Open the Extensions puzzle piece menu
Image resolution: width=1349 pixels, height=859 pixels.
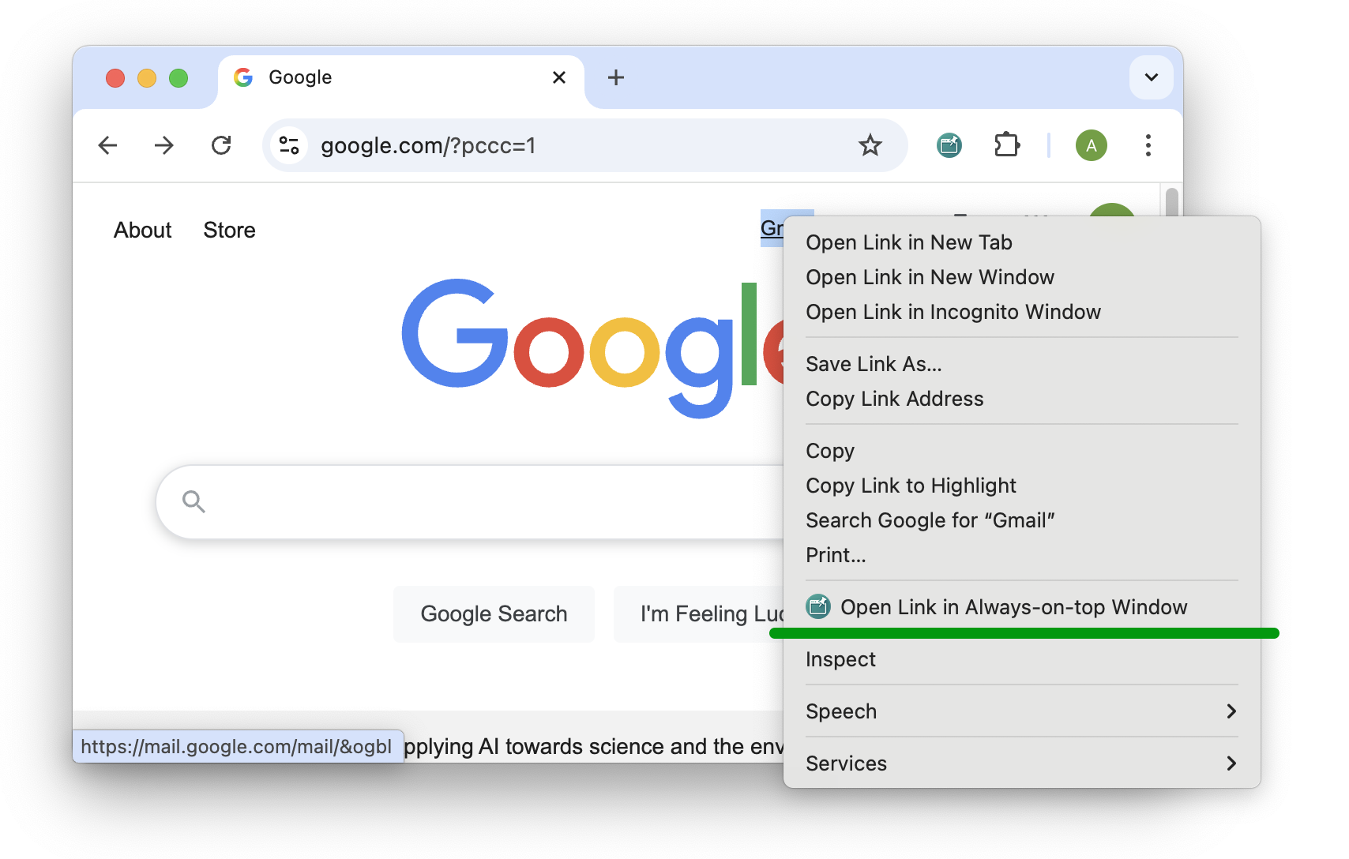click(1006, 145)
